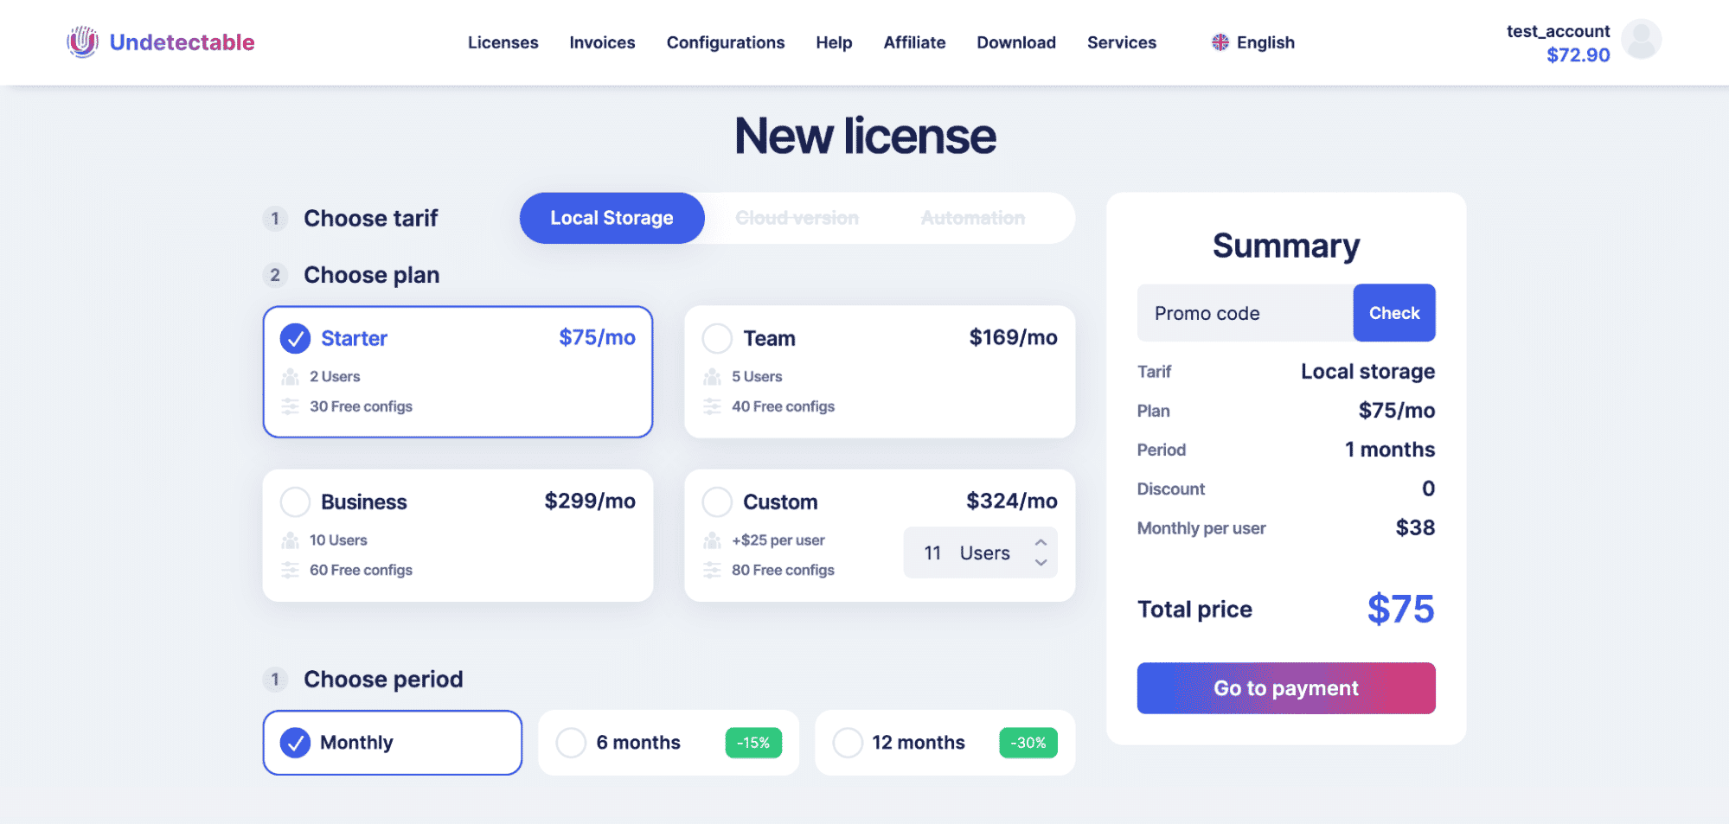Switch to Local Storage tarif tab

click(612, 218)
